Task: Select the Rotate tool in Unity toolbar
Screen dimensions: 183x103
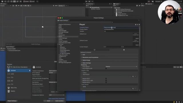Action: tap(8, 1)
